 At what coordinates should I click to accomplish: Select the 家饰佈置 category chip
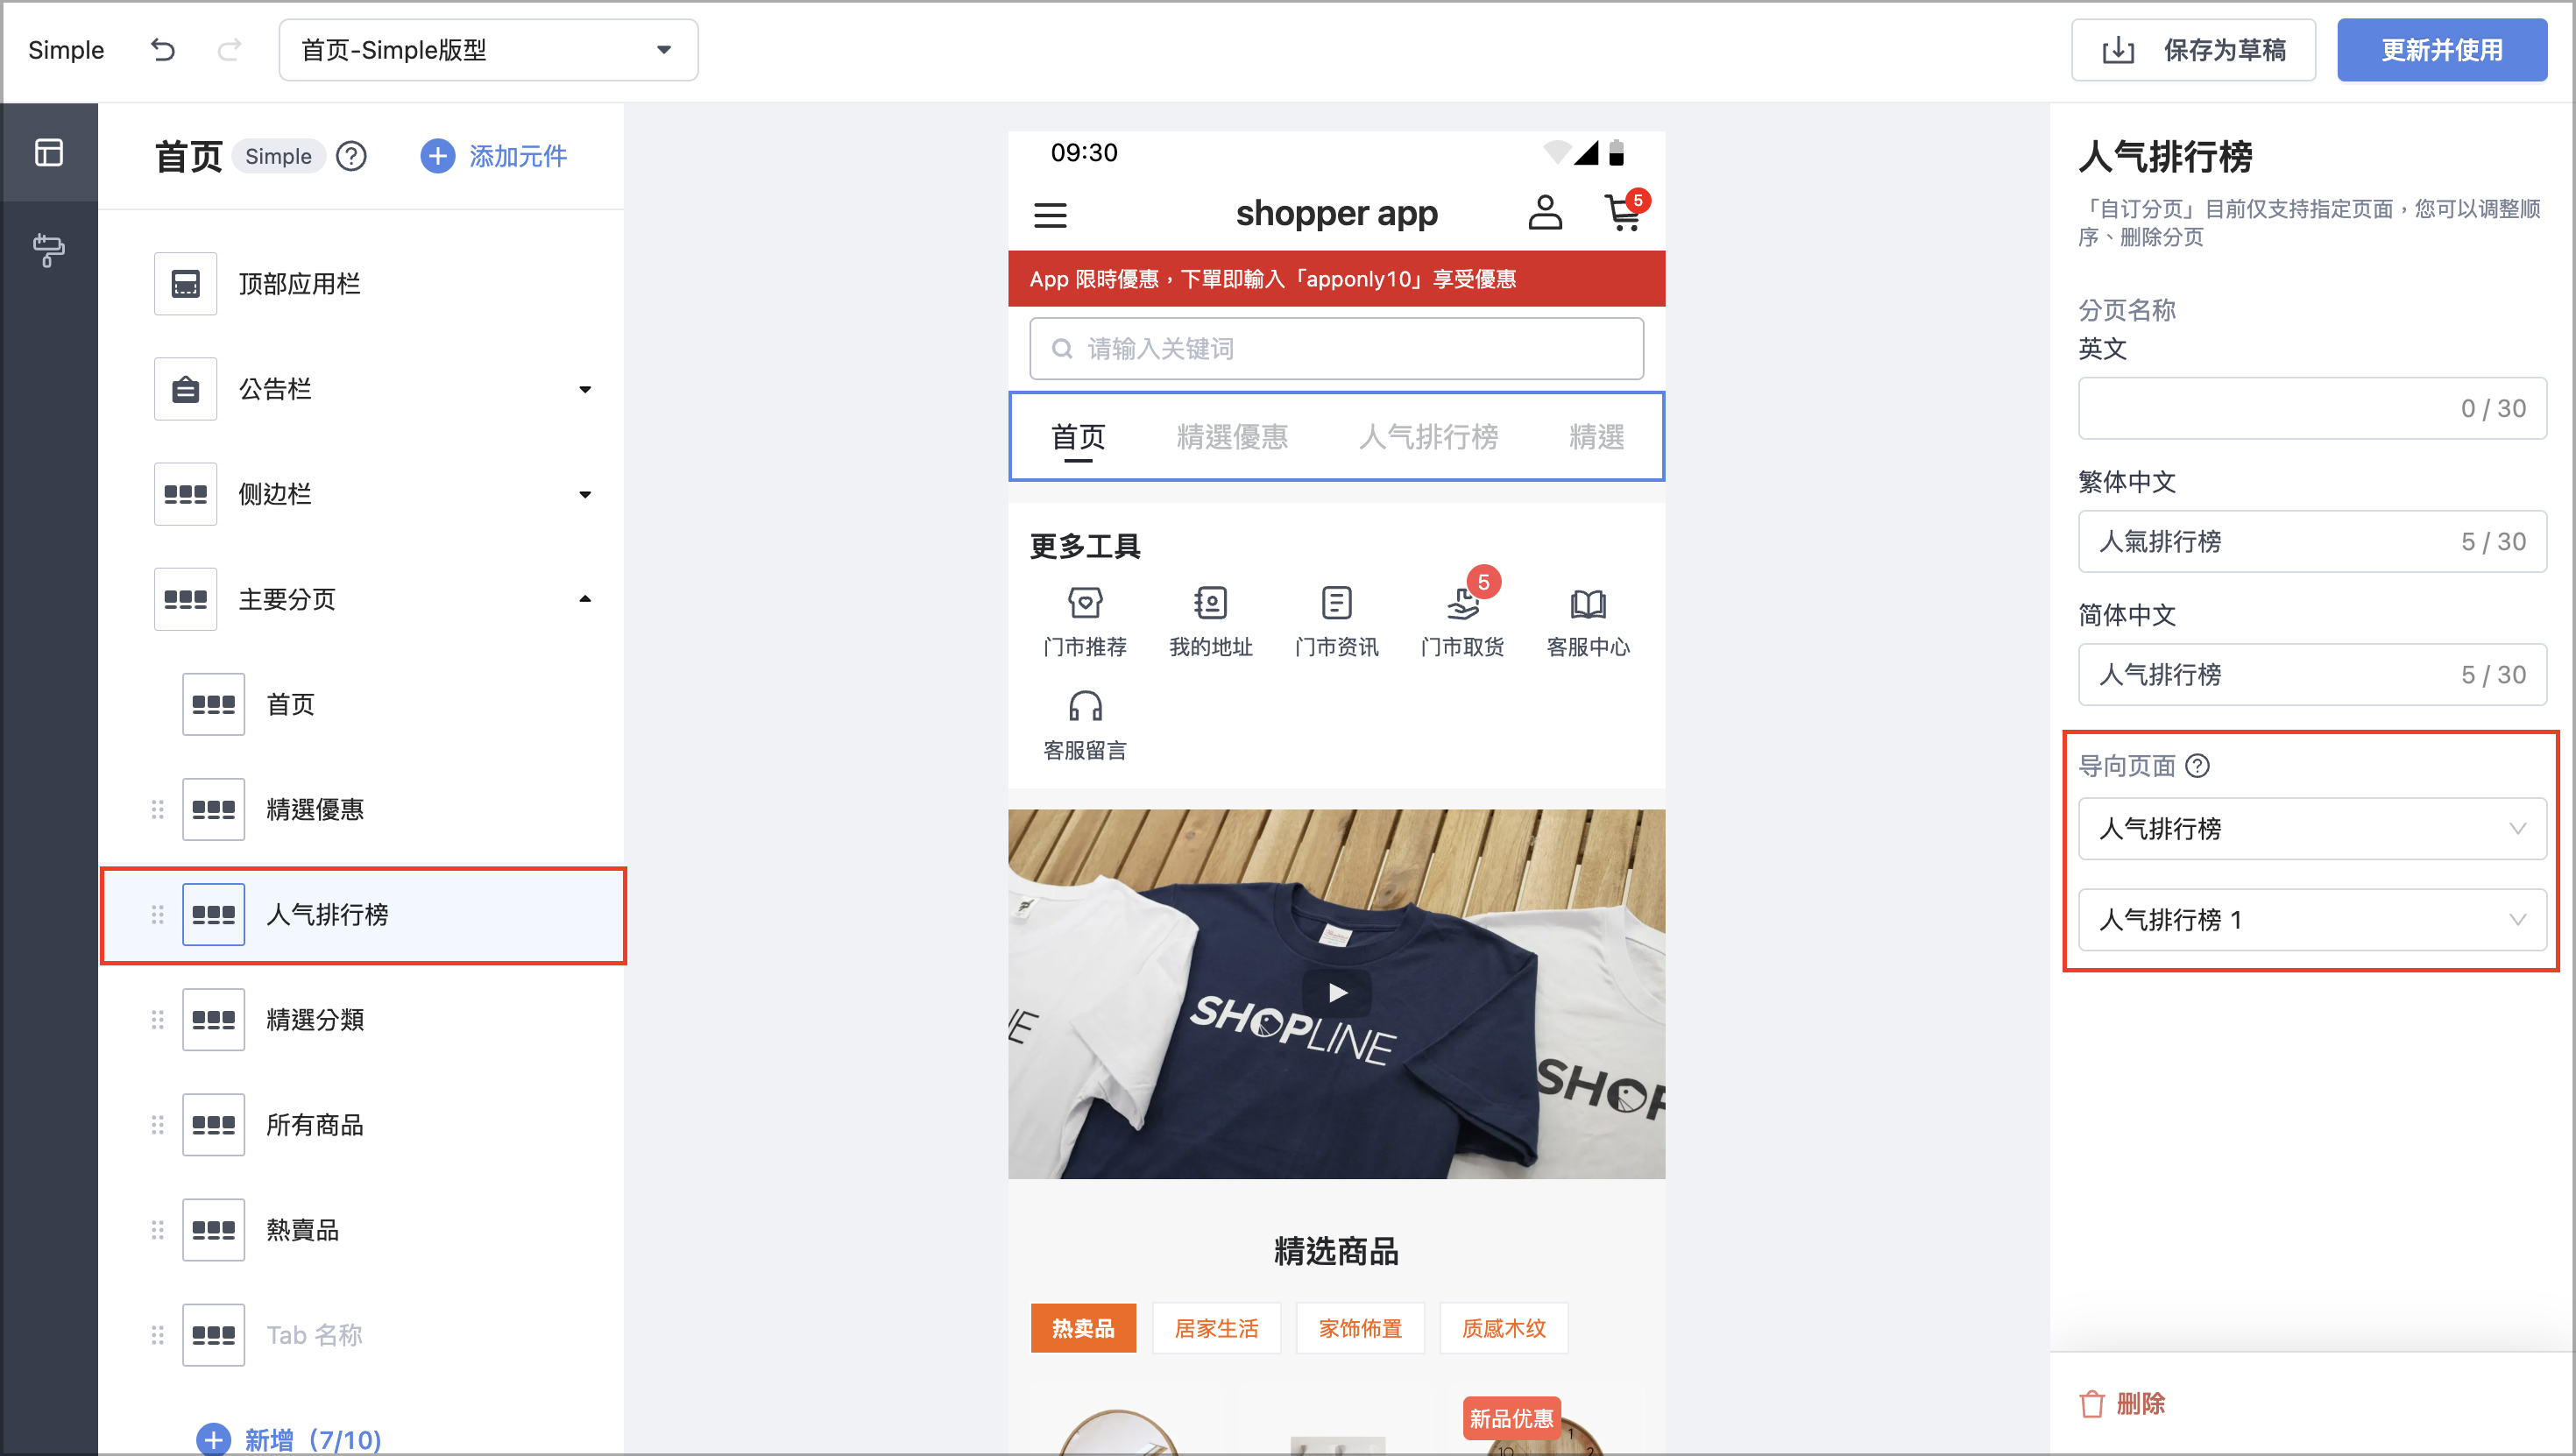point(1360,1328)
